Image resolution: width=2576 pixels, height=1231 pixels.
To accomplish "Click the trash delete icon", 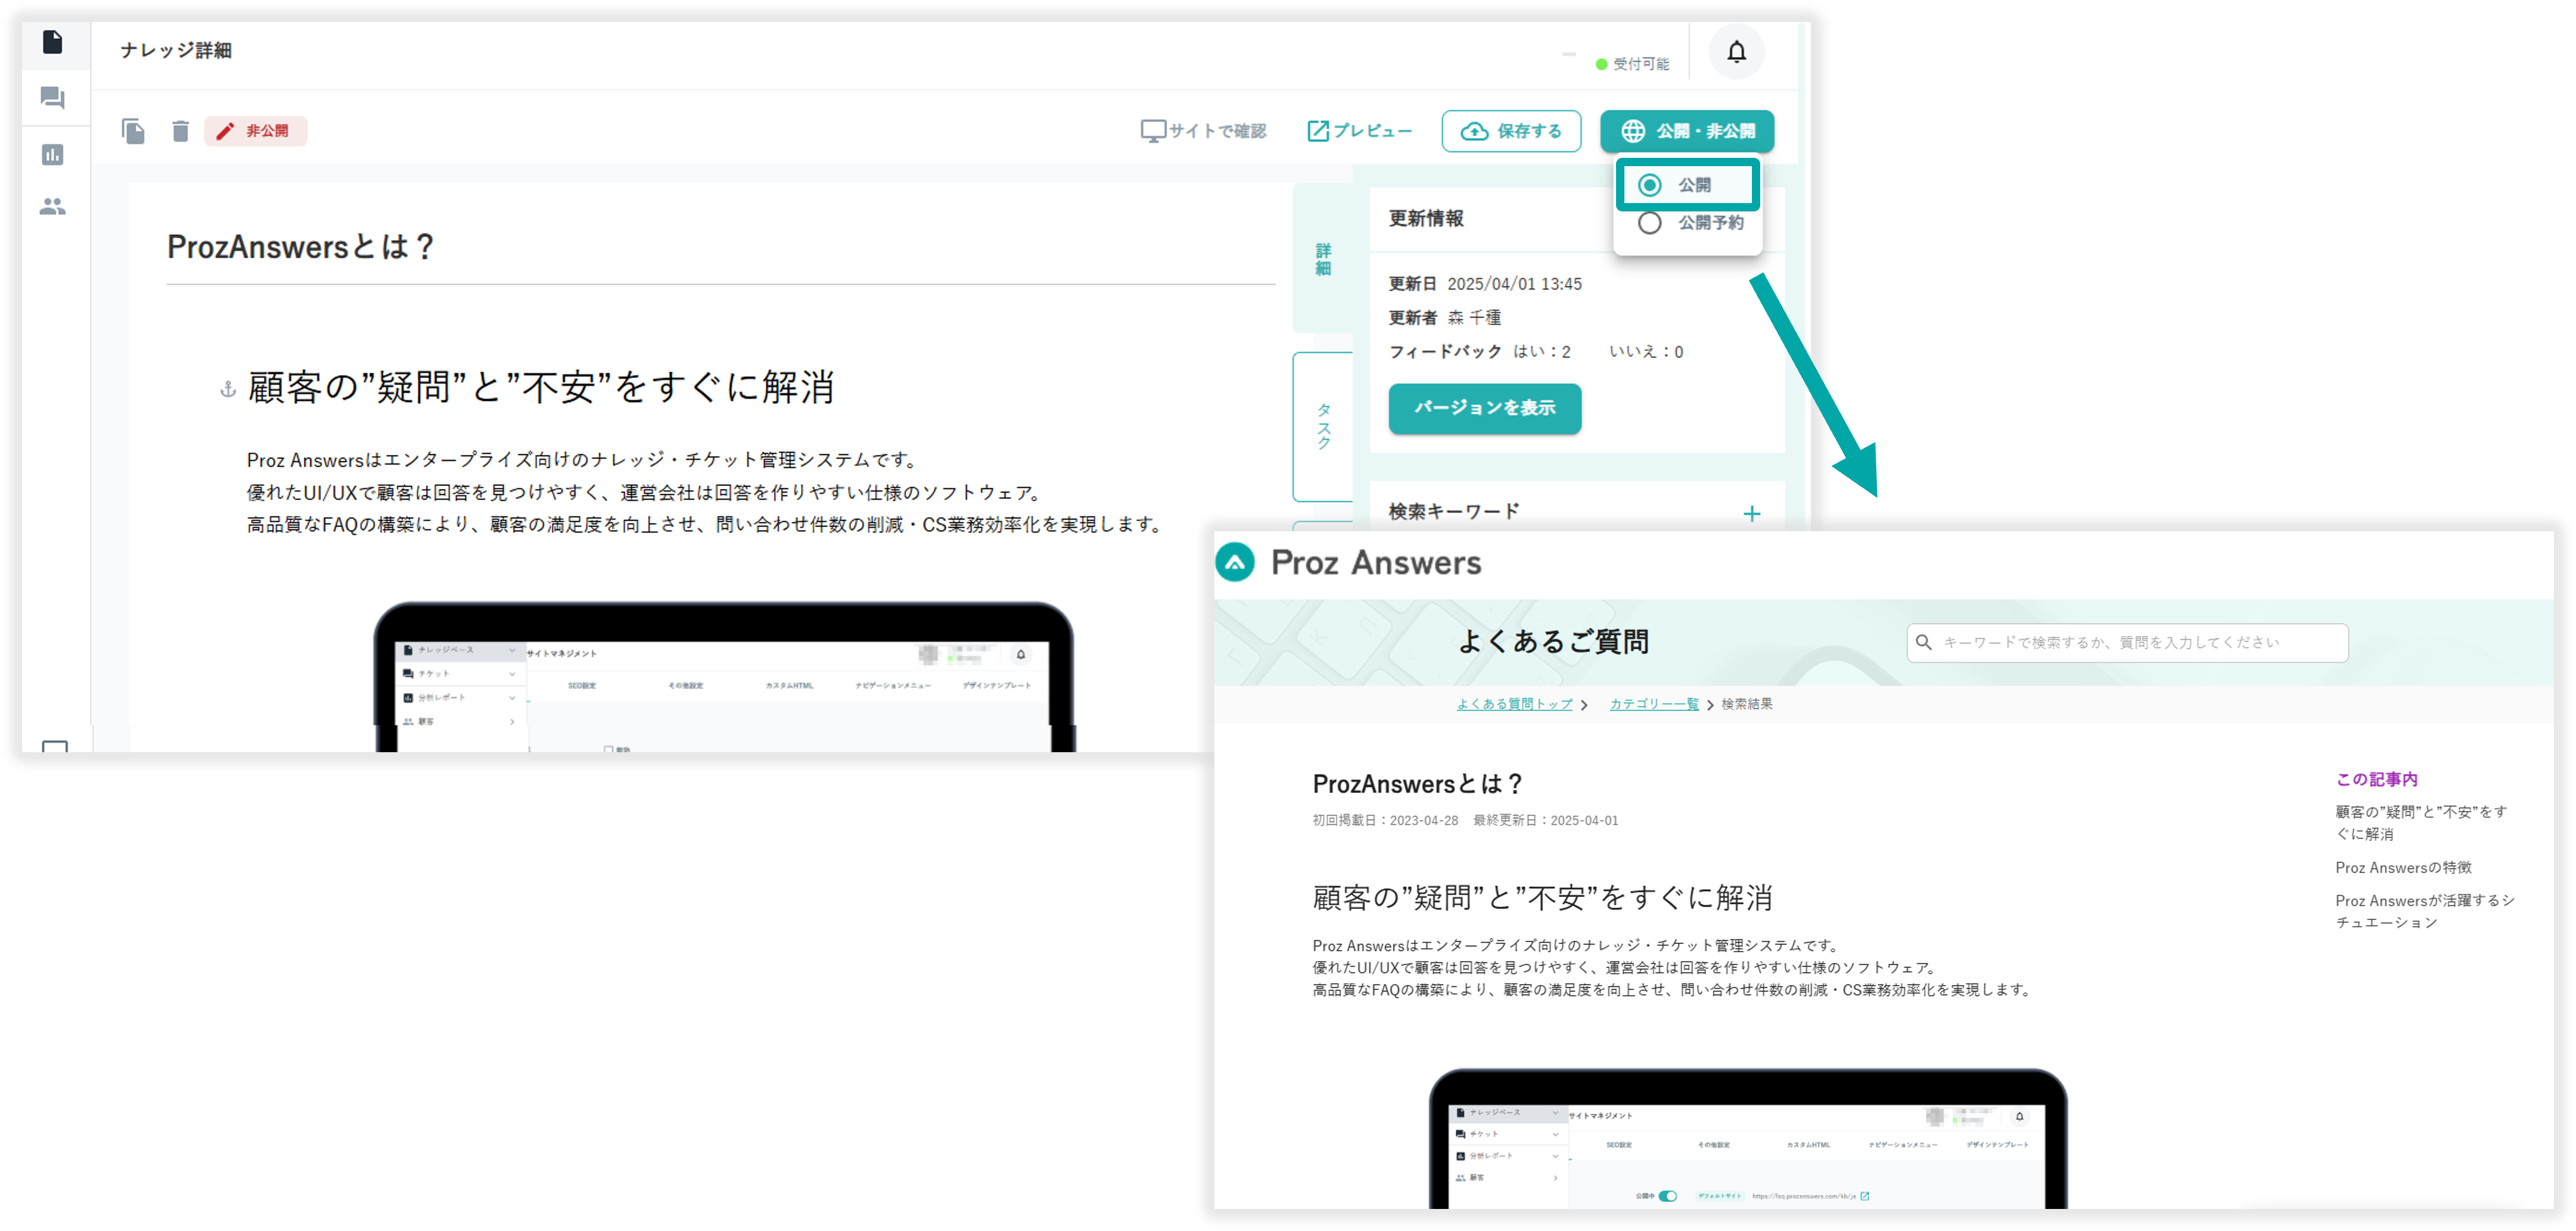I will pyautogui.click(x=180, y=131).
